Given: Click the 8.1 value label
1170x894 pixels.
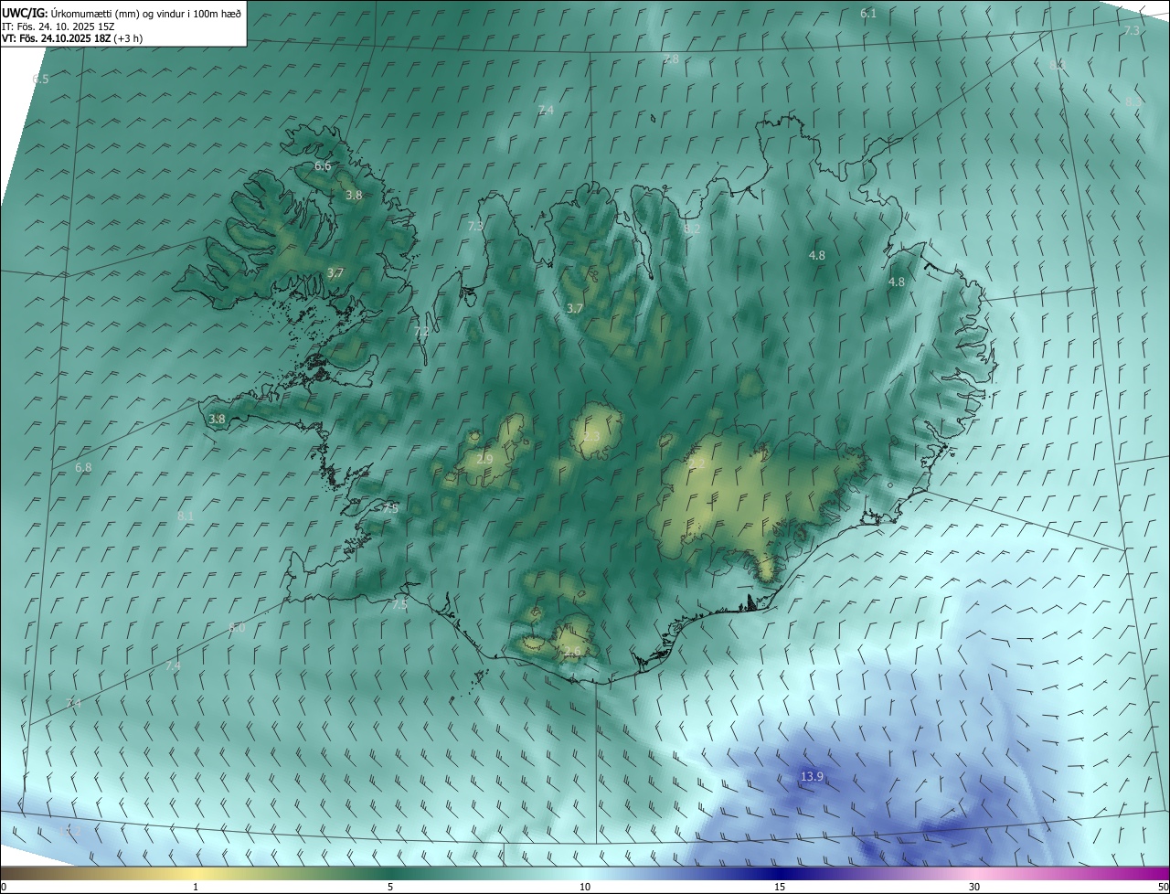Looking at the screenshot, I should coord(186,516).
